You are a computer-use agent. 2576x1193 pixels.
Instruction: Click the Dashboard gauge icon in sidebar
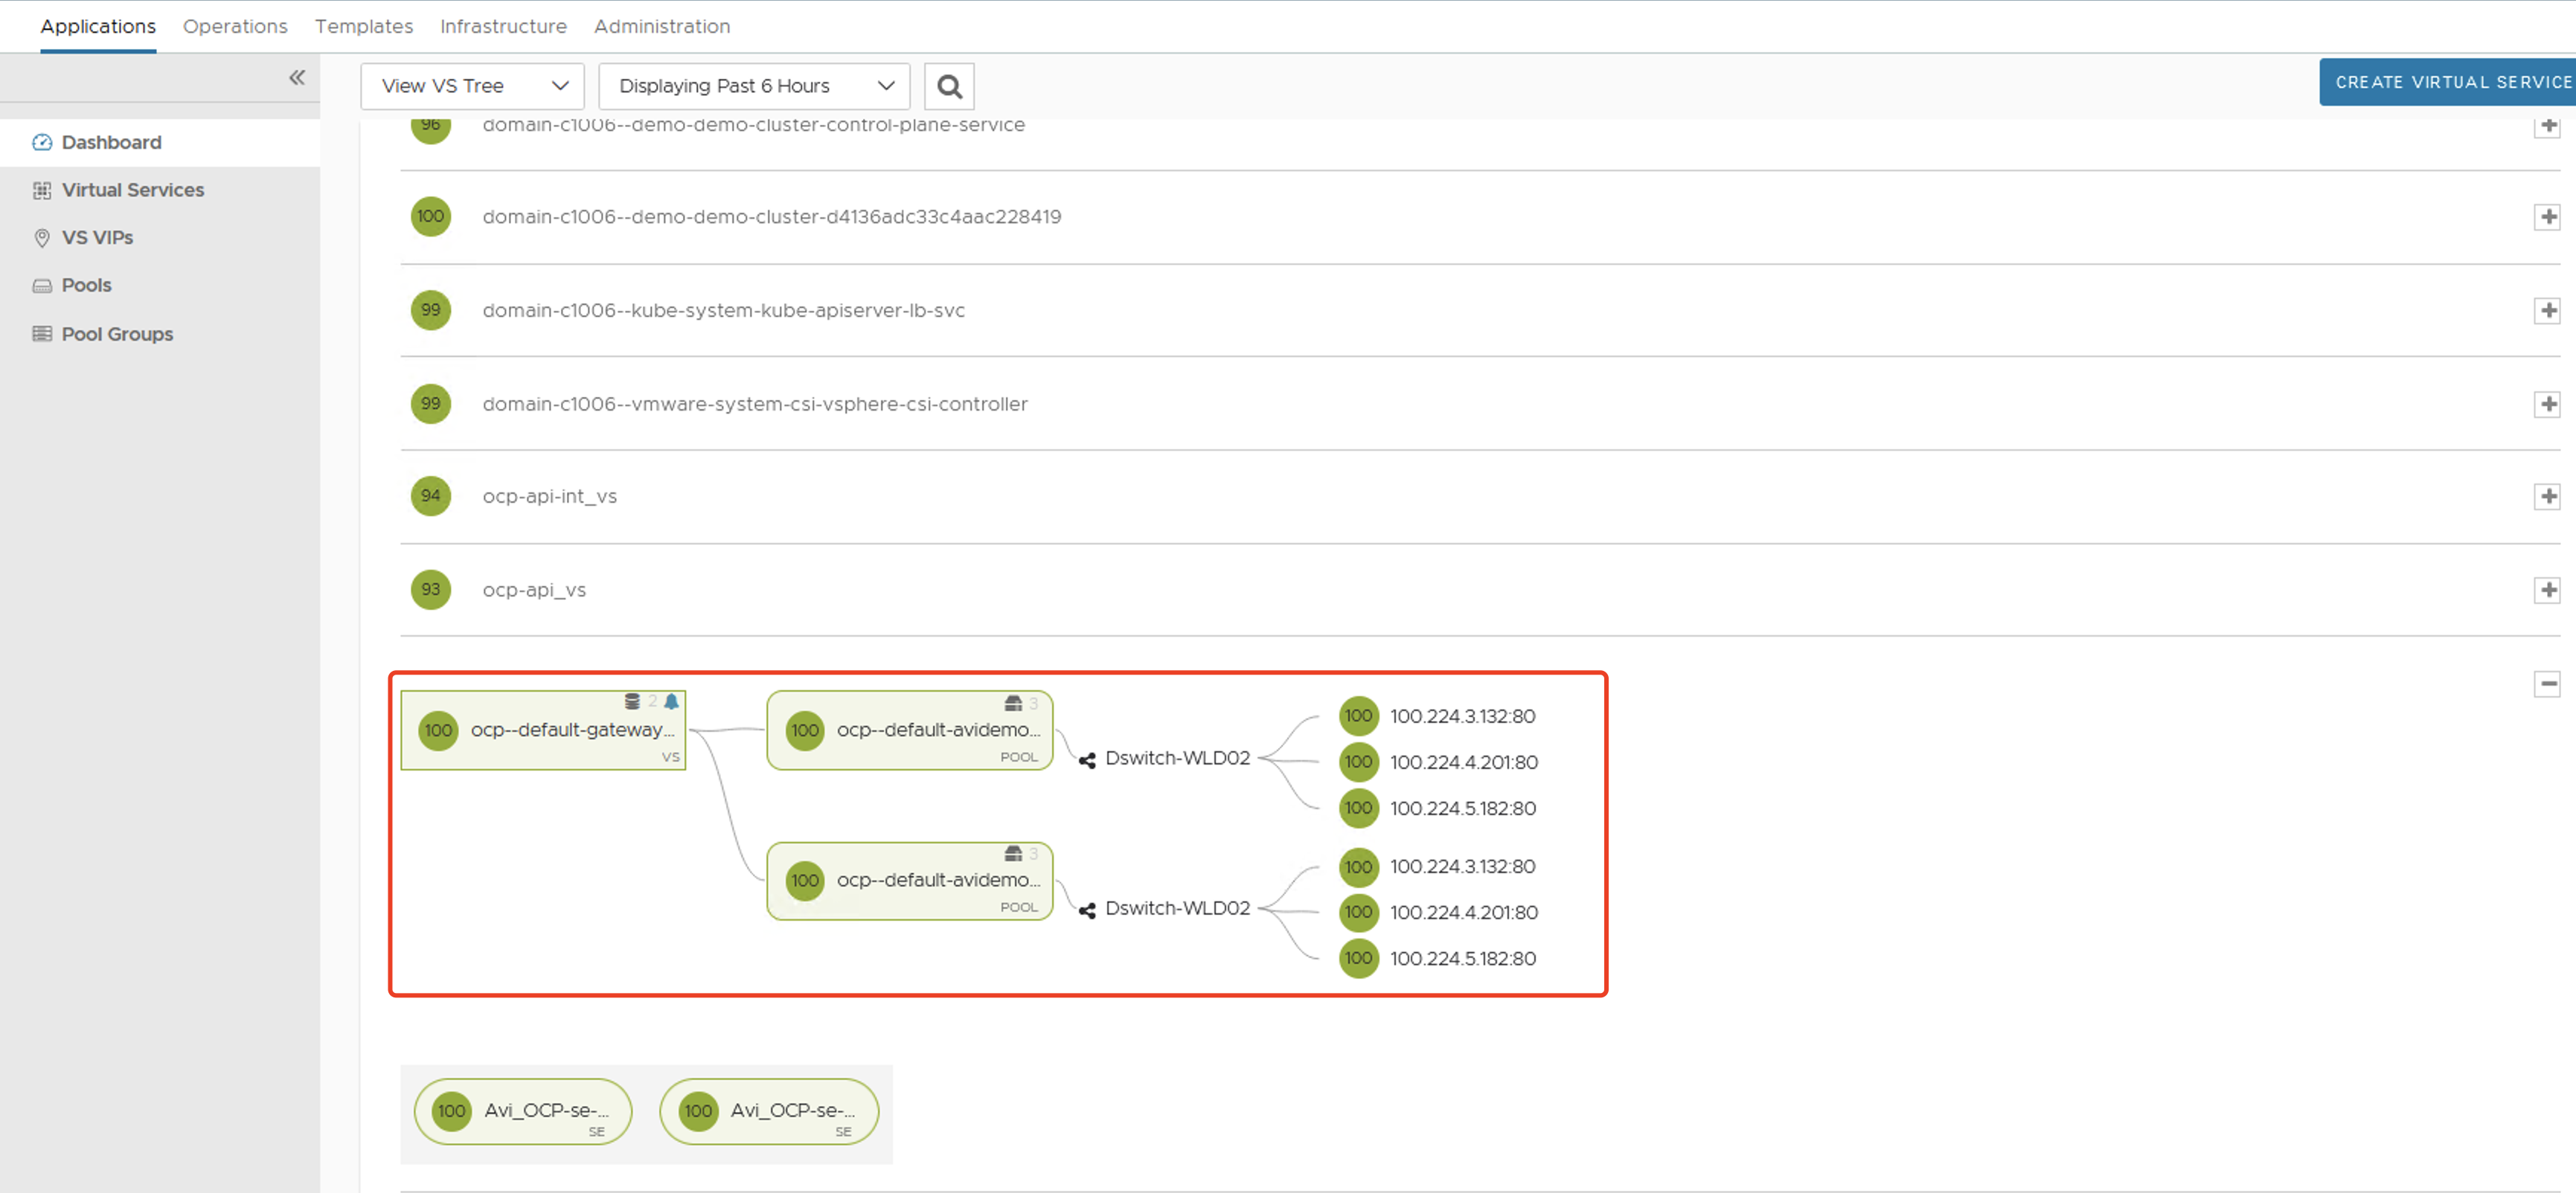click(42, 142)
